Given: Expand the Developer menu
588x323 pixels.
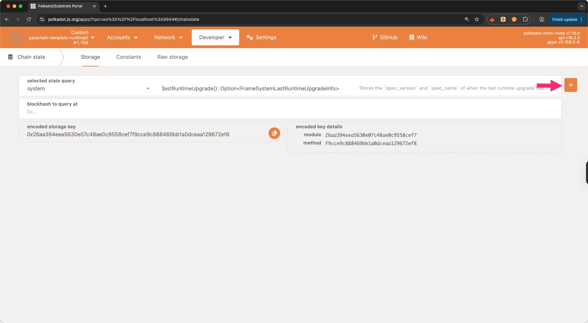Looking at the screenshot, I should [215, 37].
